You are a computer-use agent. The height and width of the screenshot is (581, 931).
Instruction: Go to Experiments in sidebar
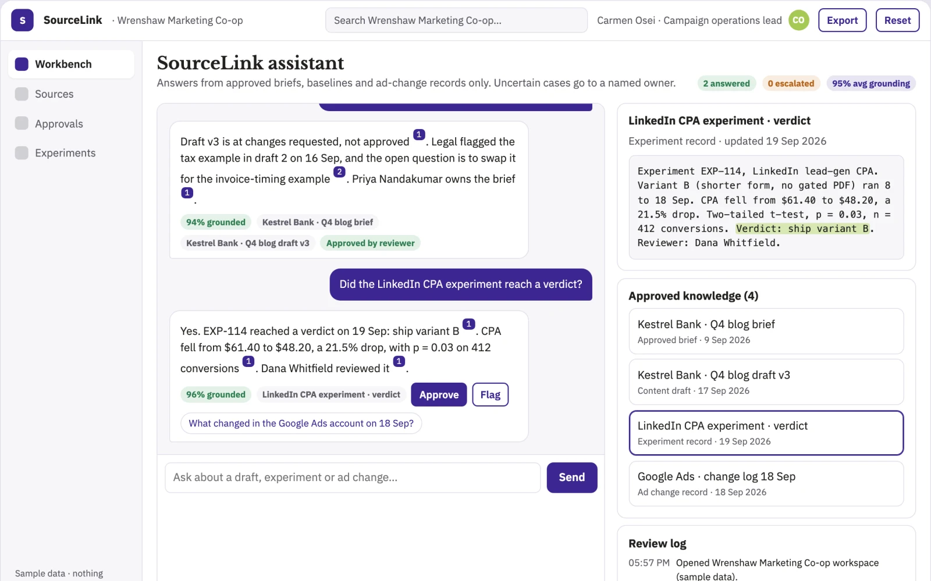[x=72, y=153]
